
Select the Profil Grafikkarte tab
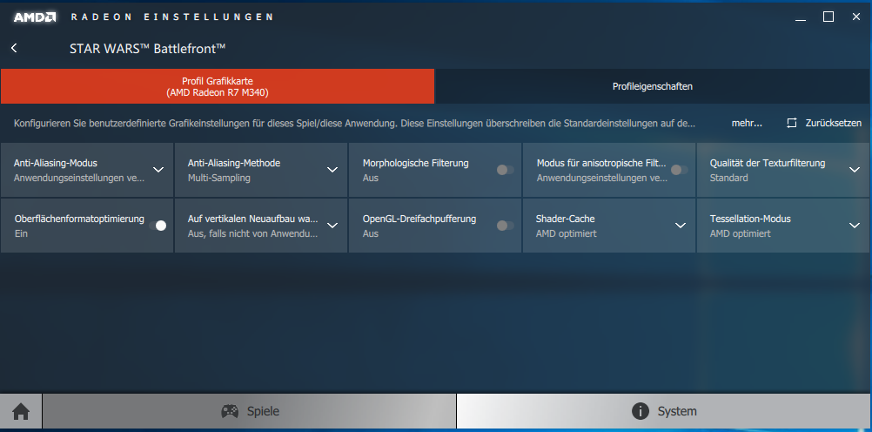[218, 86]
